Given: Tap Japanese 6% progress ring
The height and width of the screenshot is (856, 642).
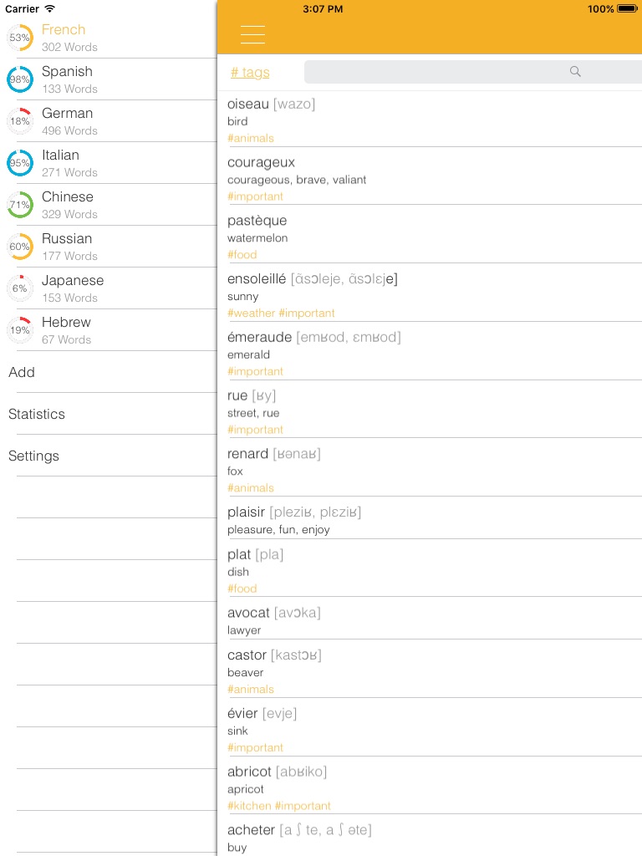Looking at the screenshot, I should pyautogui.click(x=20, y=288).
